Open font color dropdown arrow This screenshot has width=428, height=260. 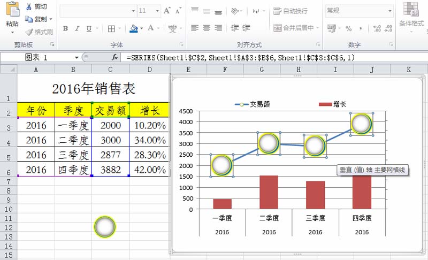click(158, 28)
